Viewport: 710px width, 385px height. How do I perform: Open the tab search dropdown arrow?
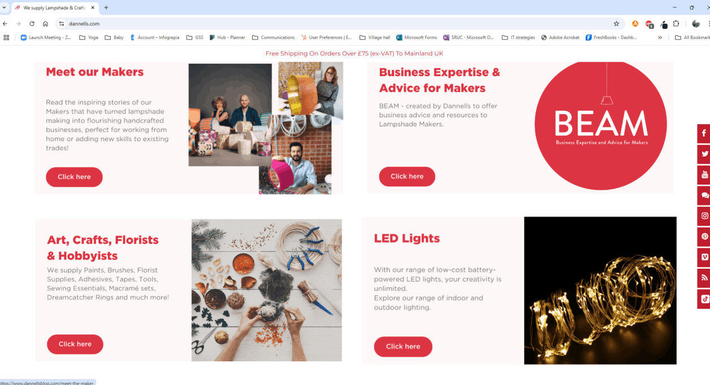pyautogui.click(x=5, y=7)
